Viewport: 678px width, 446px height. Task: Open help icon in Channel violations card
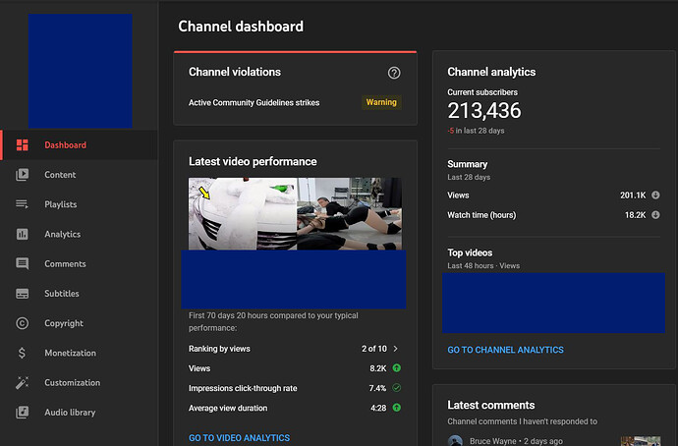[x=394, y=73]
